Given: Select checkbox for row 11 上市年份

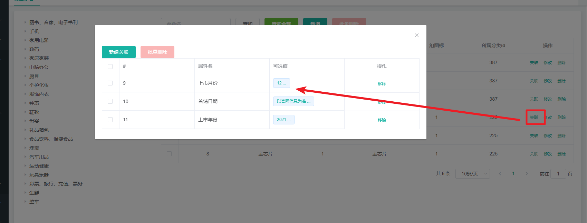Looking at the screenshot, I should pos(110,120).
